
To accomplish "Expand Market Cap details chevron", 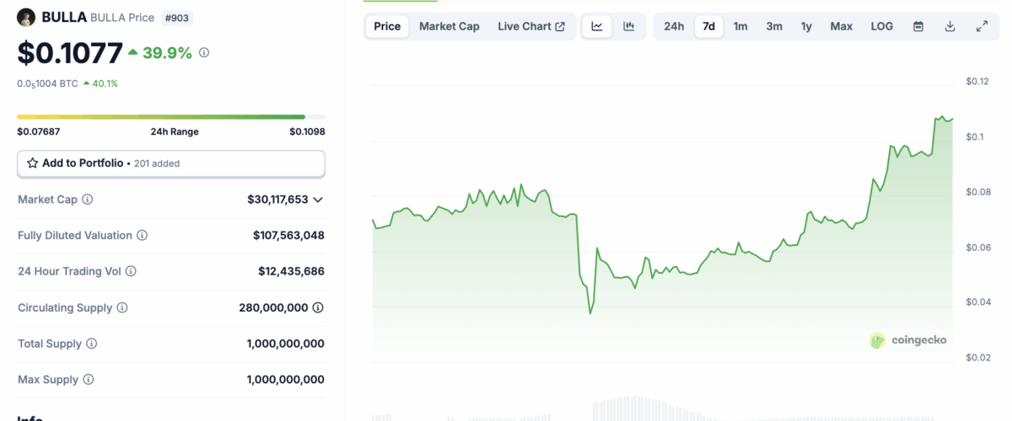I will (x=318, y=200).
